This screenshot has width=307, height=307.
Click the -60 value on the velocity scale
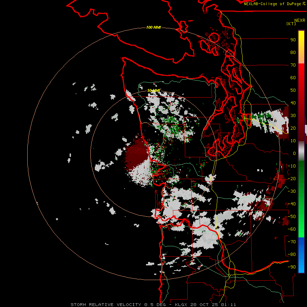292,229
